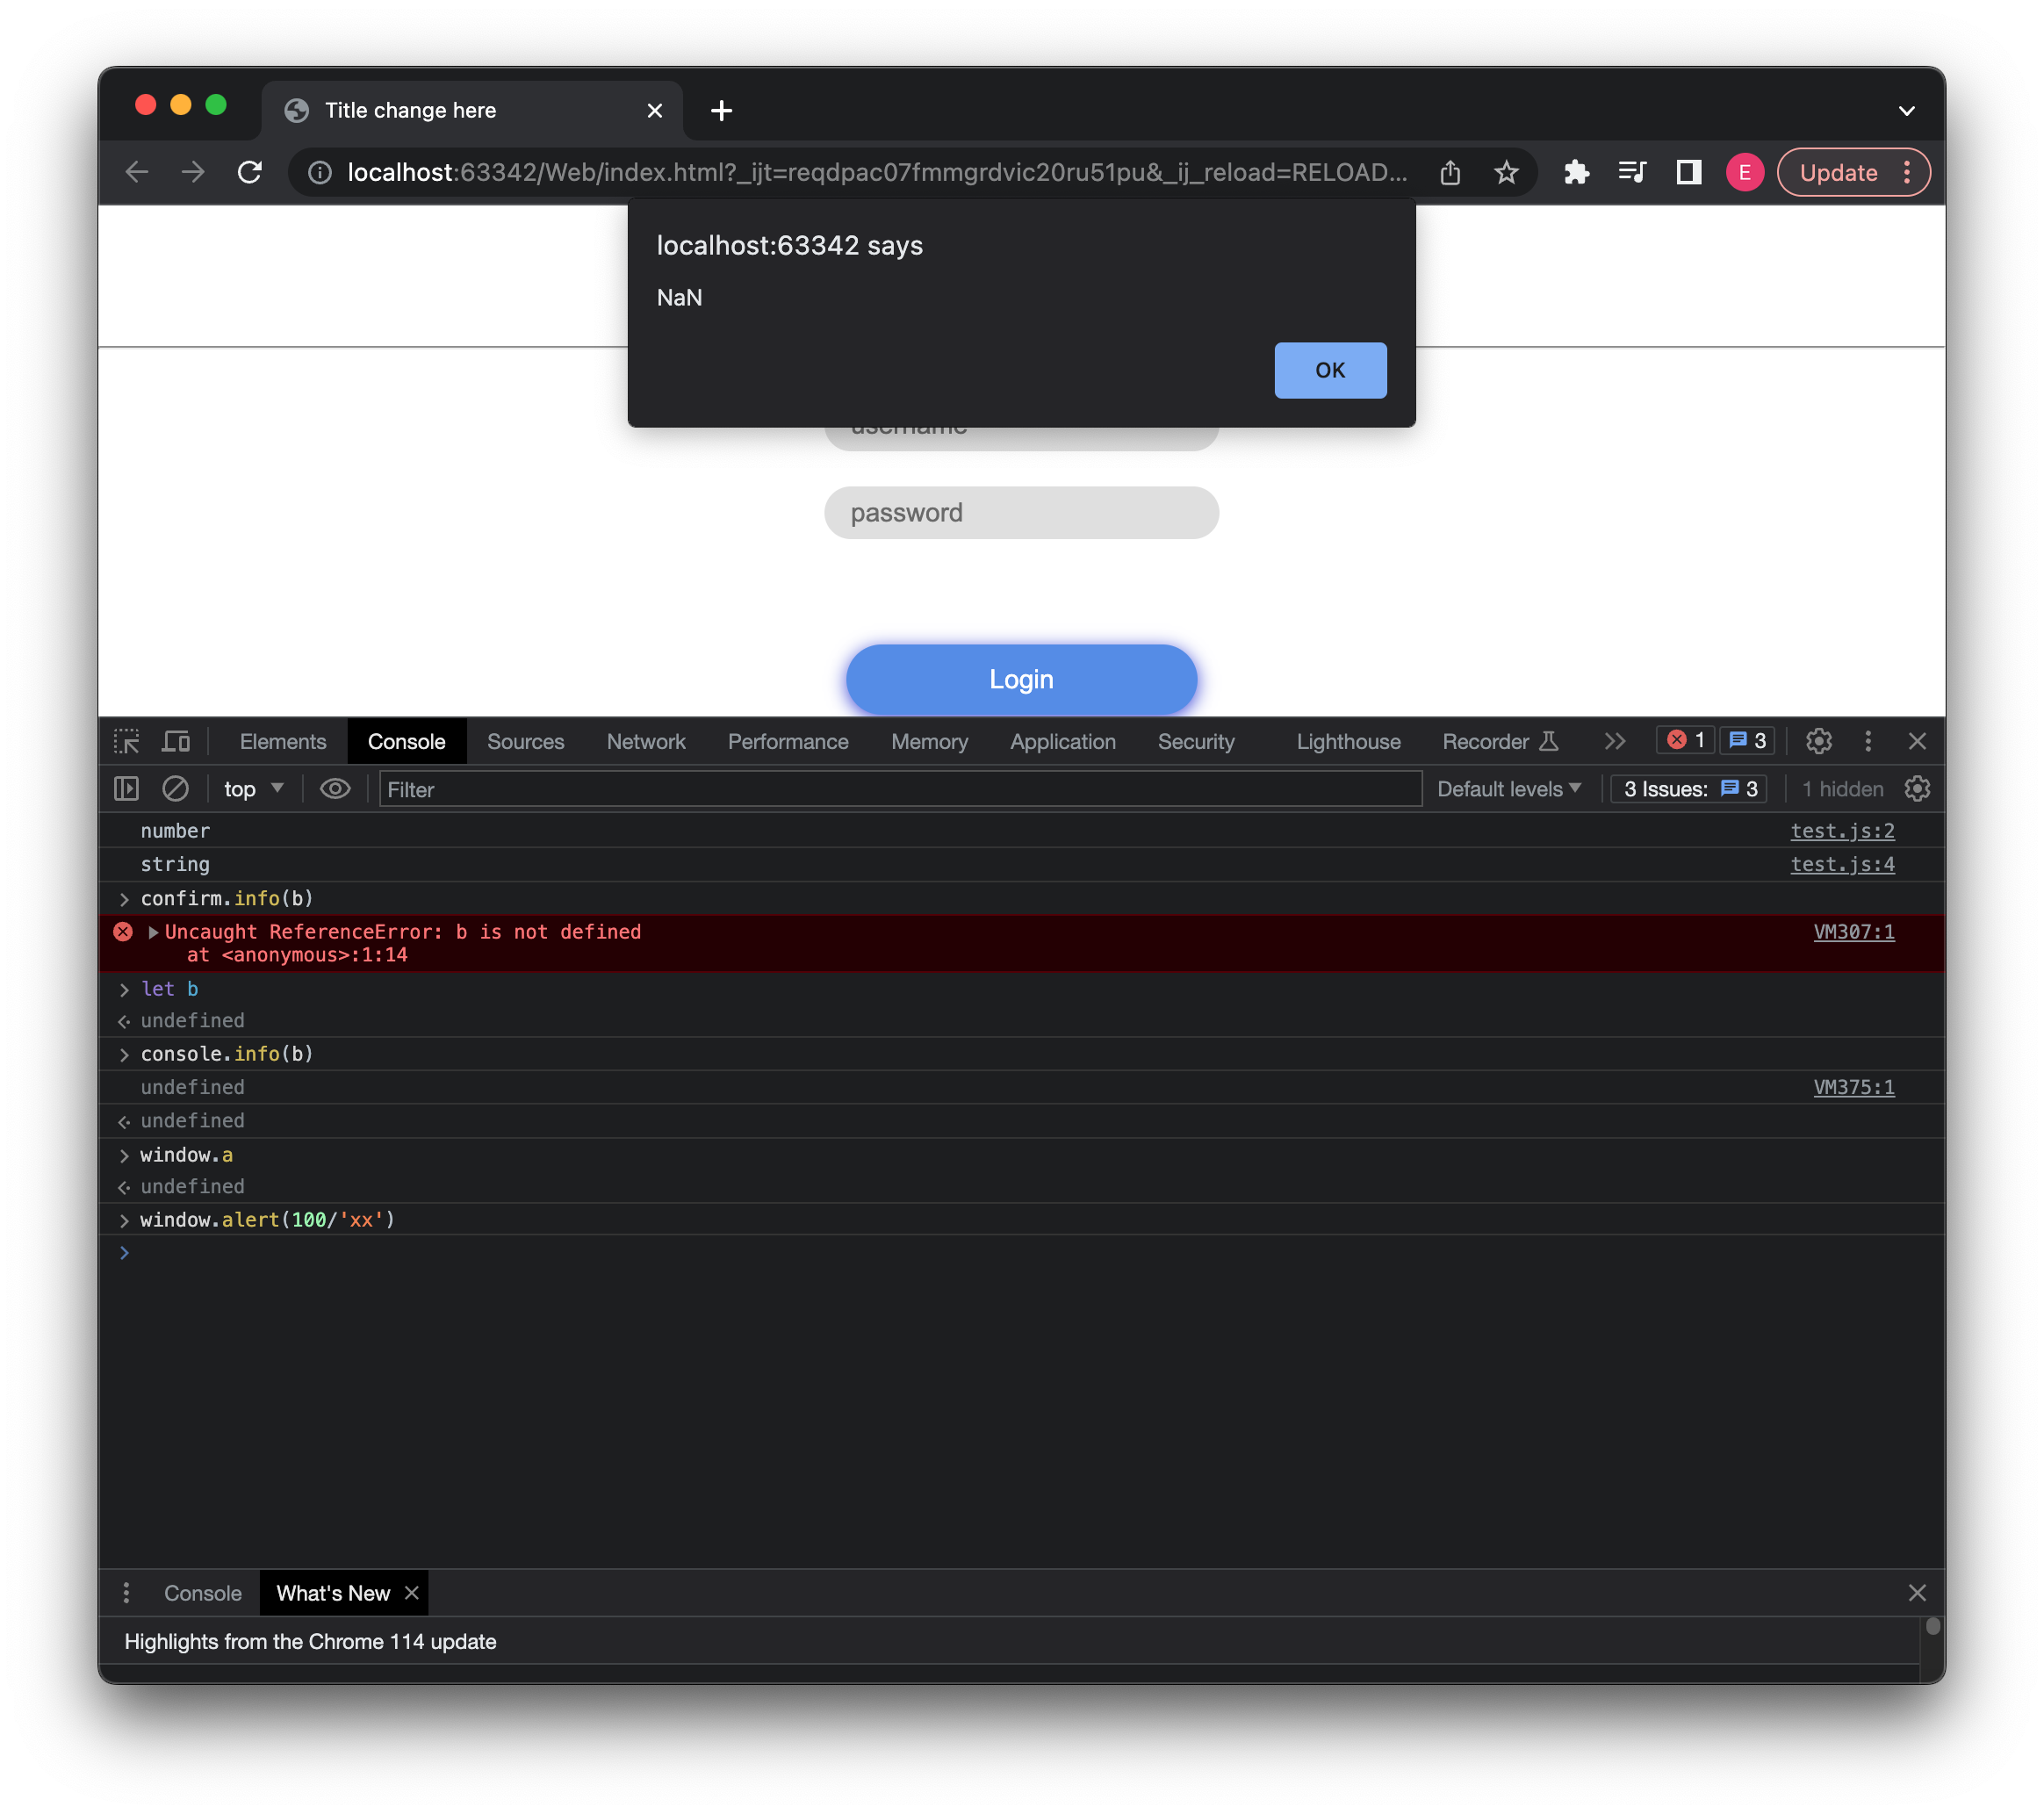Close the bottom drawer panel

[1916, 1593]
